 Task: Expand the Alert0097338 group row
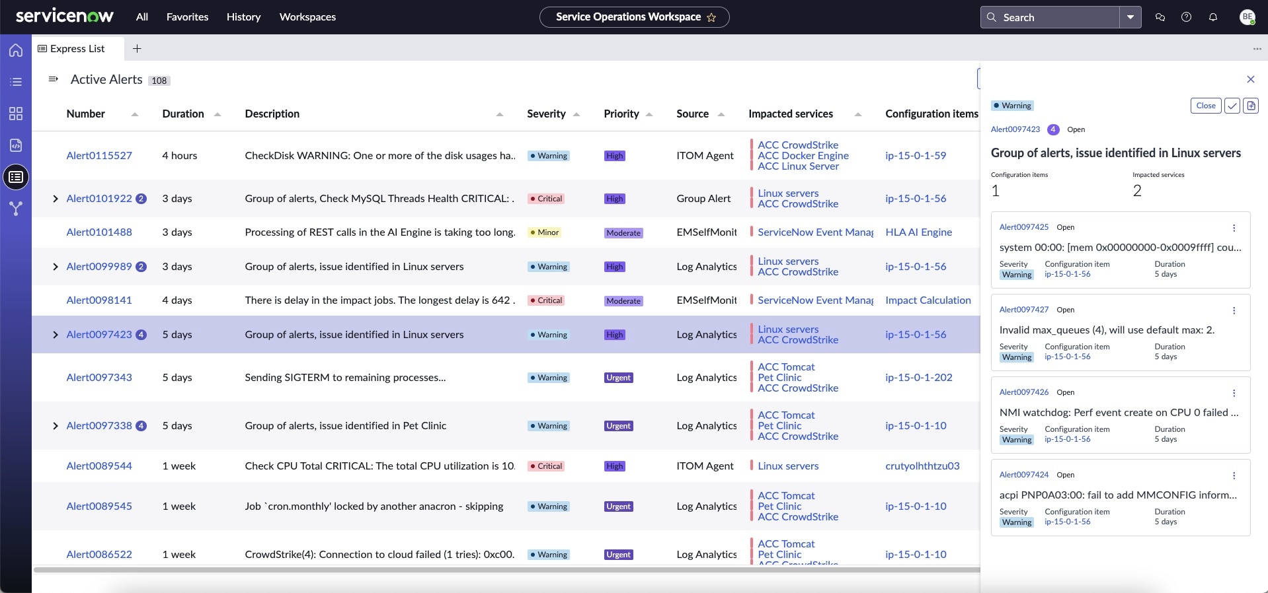click(56, 426)
